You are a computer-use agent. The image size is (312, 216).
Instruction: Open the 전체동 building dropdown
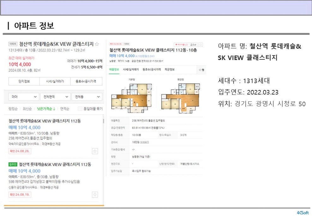(x=87, y=97)
